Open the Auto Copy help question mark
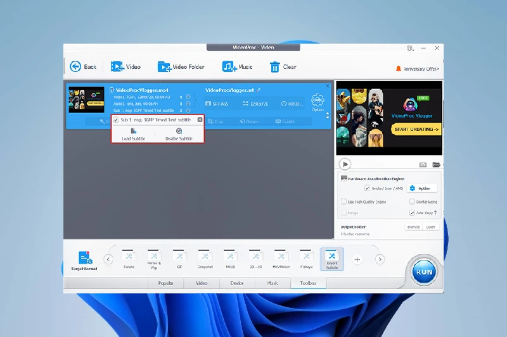This screenshot has height=337, width=507. 435,212
